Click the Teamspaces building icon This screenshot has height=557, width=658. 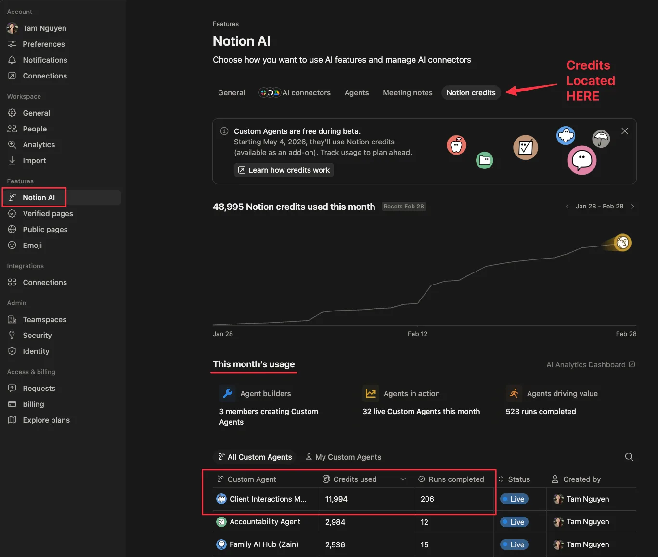coord(12,319)
